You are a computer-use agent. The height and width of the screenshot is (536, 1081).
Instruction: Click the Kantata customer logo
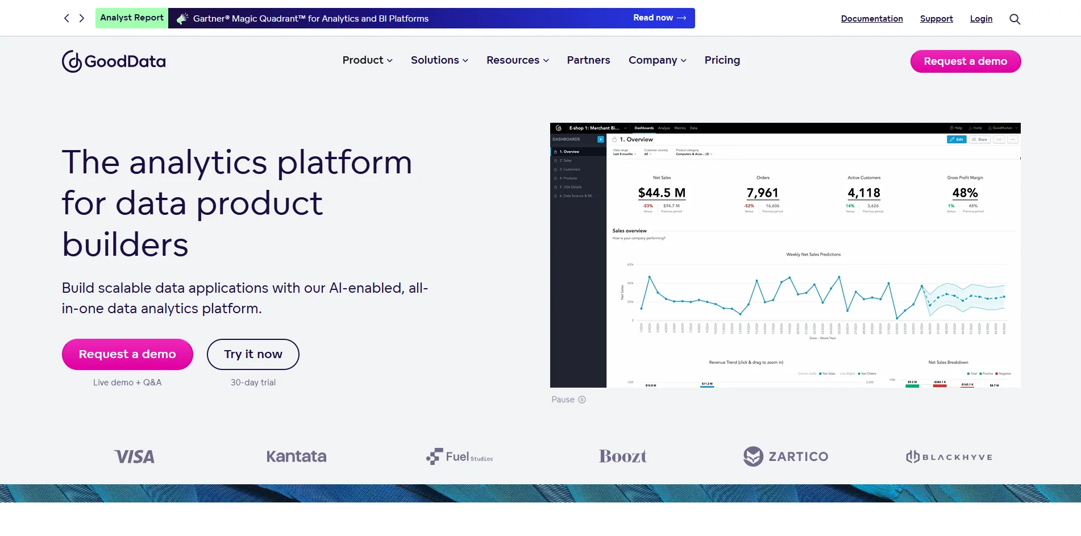(296, 456)
